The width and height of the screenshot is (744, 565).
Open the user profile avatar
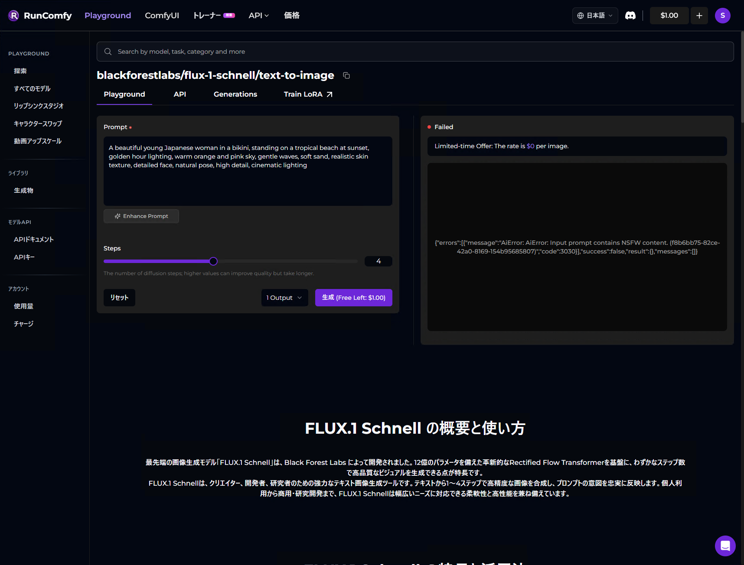click(722, 16)
